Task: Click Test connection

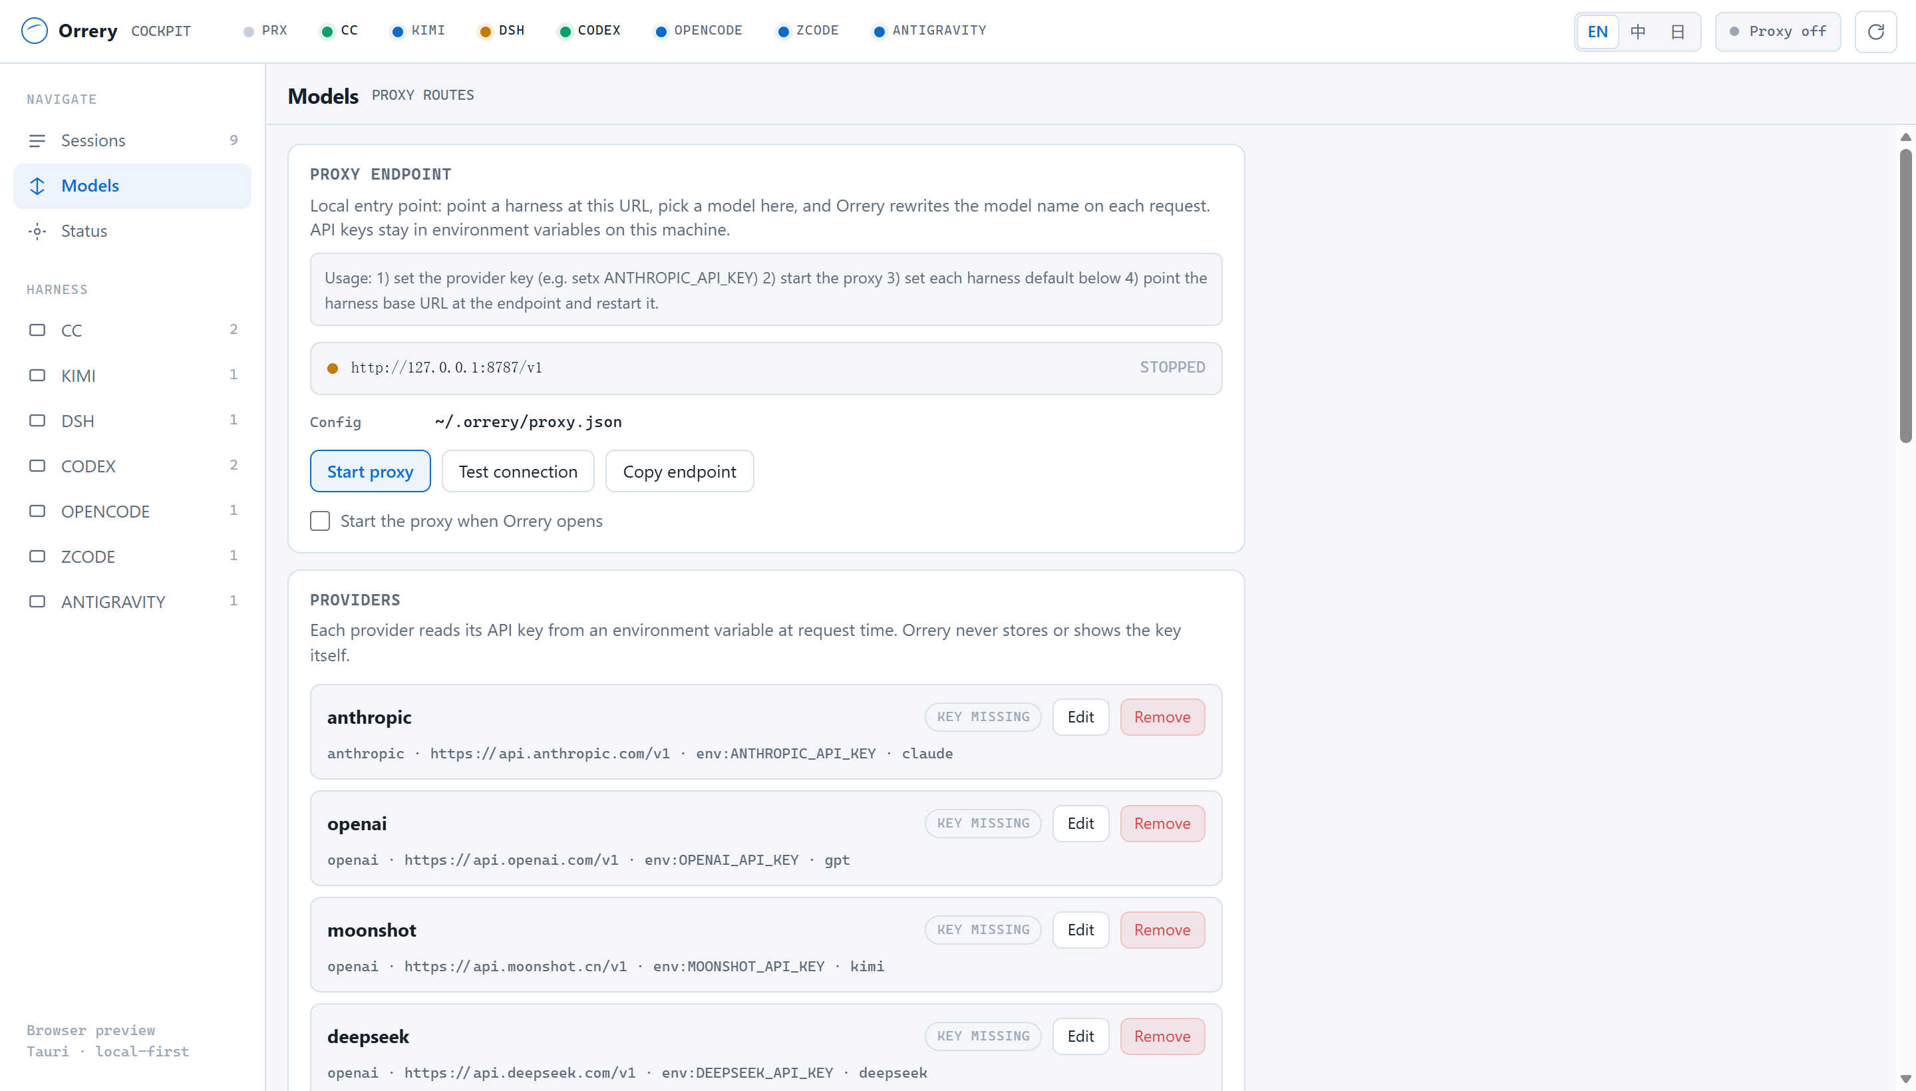Action: point(518,471)
